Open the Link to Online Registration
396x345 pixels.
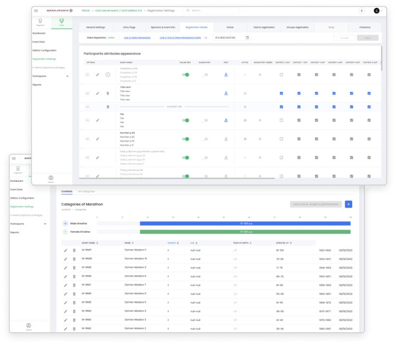[137, 38]
